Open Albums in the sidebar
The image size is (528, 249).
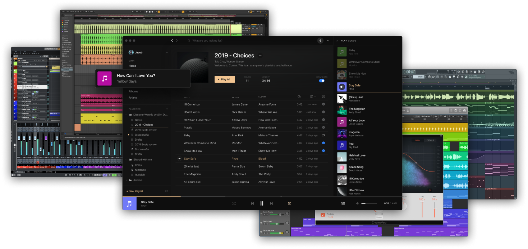click(133, 91)
